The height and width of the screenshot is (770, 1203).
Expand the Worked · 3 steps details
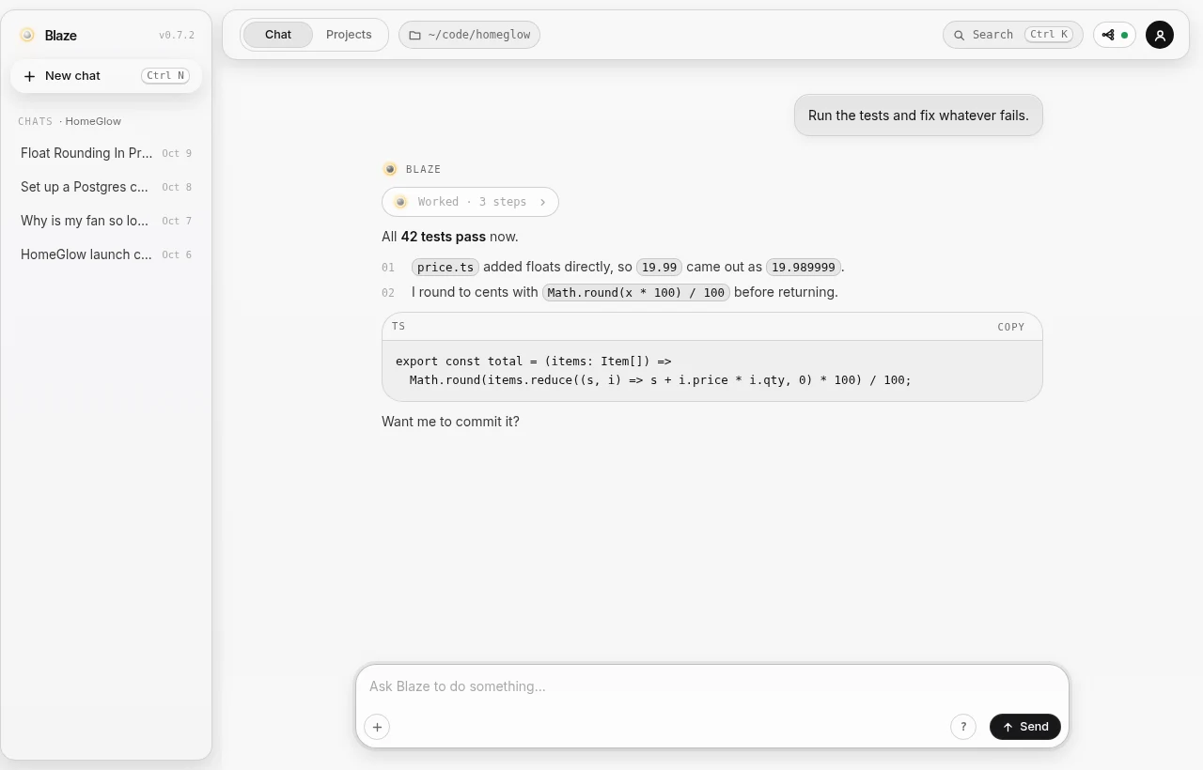click(470, 202)
